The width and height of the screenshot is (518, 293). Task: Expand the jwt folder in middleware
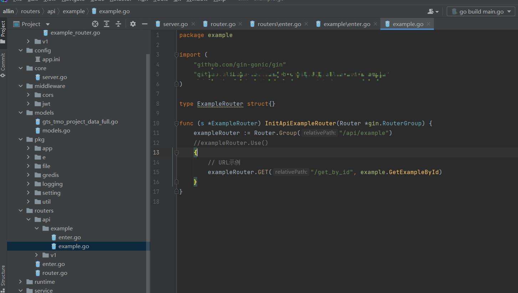tap(29, 104)
